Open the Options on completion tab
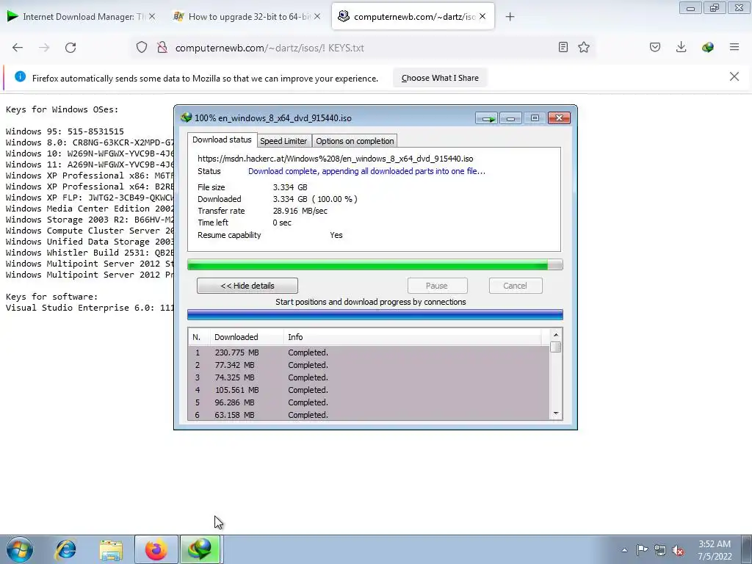This screenshot has width=752, height=564. [x=355, y=141]
